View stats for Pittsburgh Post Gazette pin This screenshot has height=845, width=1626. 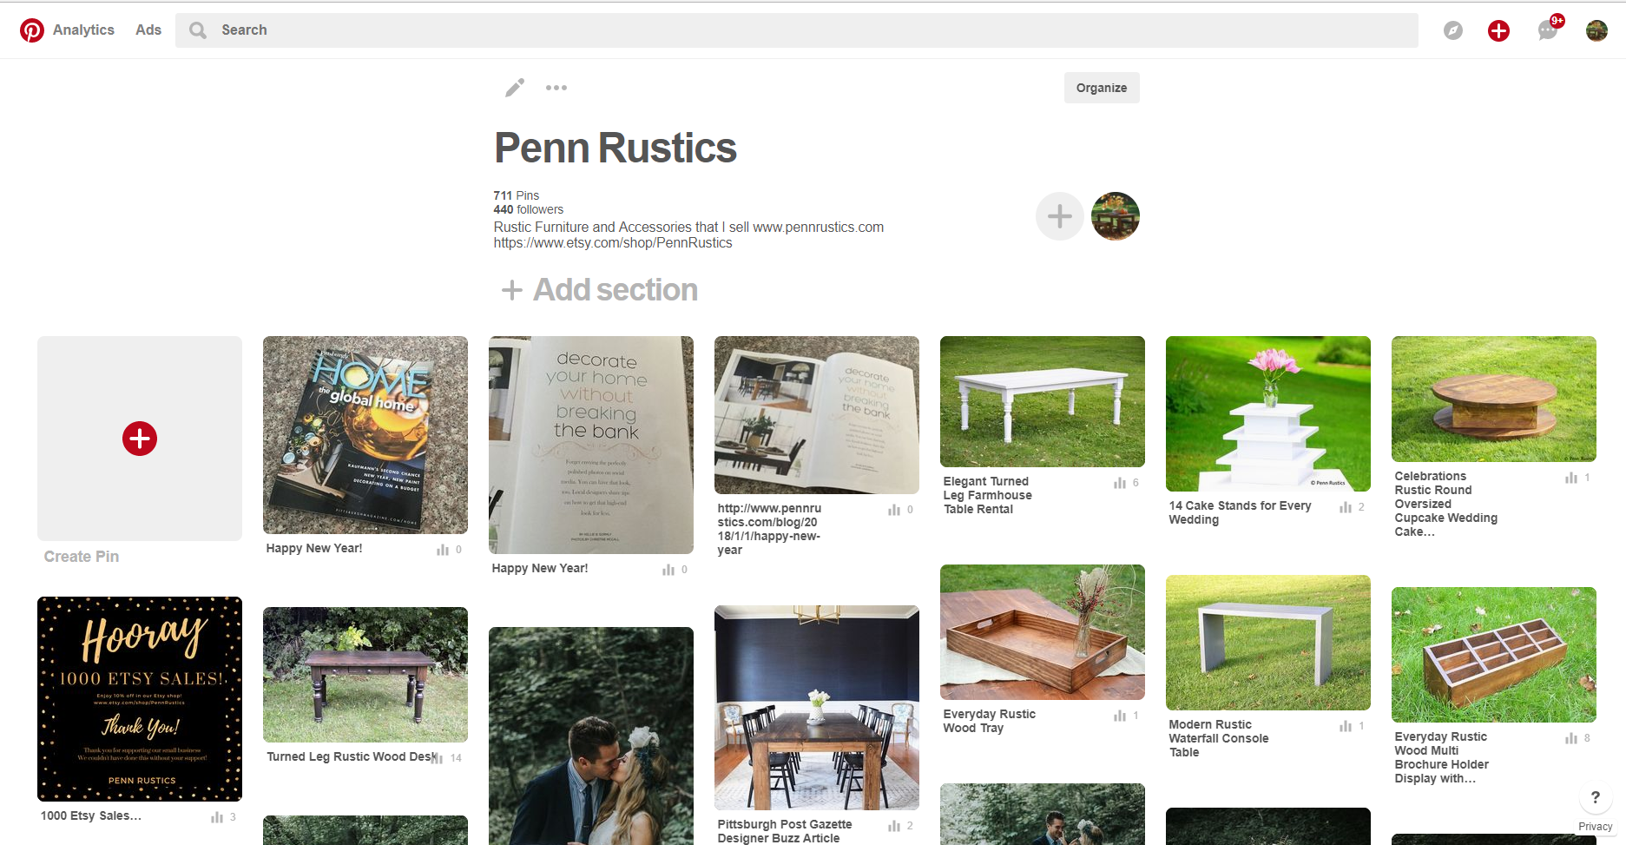894,826
